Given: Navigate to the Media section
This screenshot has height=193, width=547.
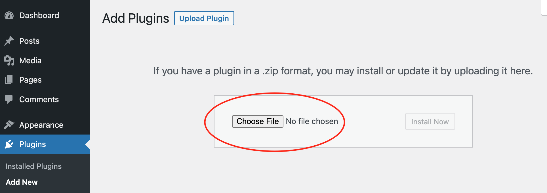Looking at the screenshot, I should pos(31,60).
